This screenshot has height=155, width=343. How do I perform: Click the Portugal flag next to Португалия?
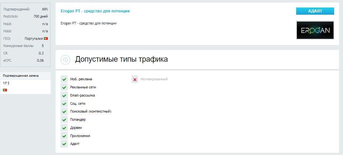[46, 39]
